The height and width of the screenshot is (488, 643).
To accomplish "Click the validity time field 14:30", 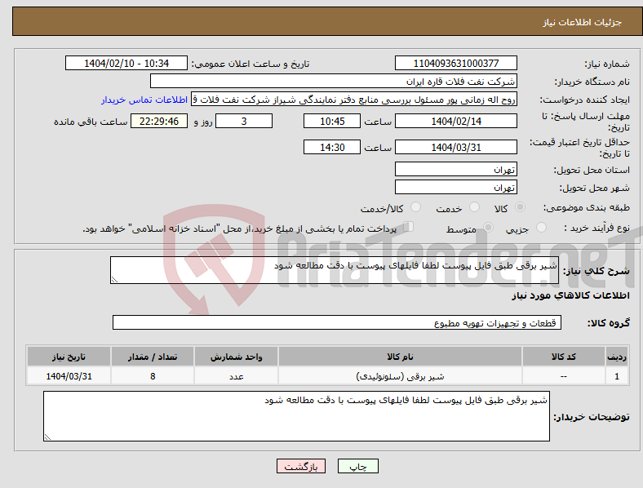I will click(332, 147).
